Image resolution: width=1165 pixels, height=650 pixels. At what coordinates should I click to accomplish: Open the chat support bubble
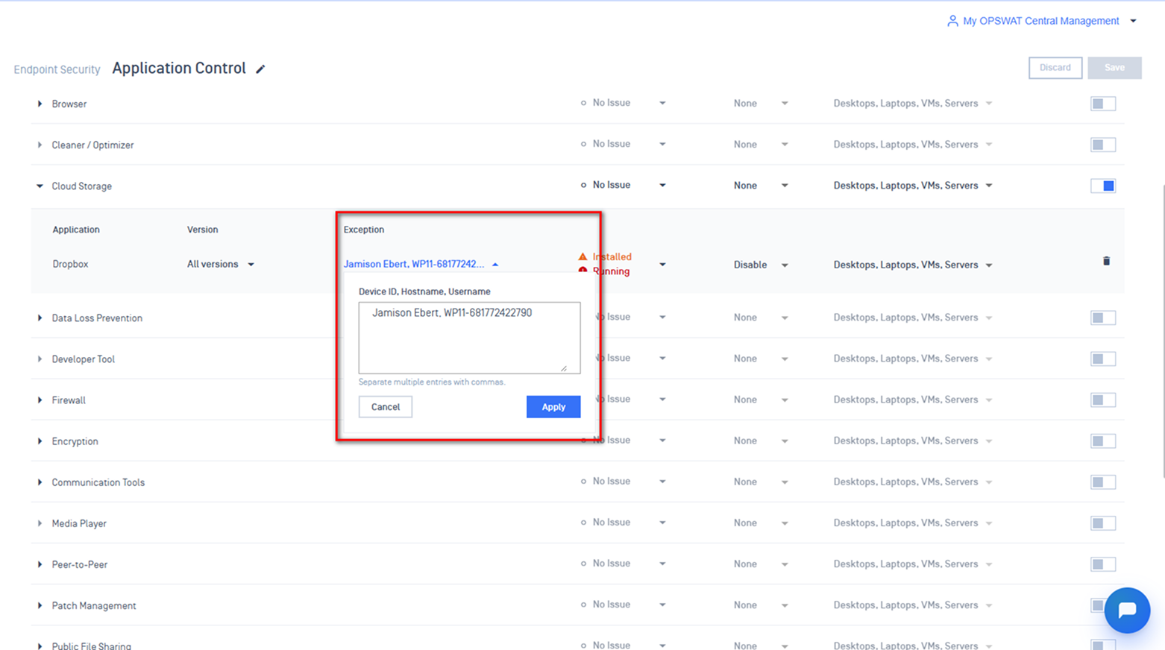(1126, 610)
